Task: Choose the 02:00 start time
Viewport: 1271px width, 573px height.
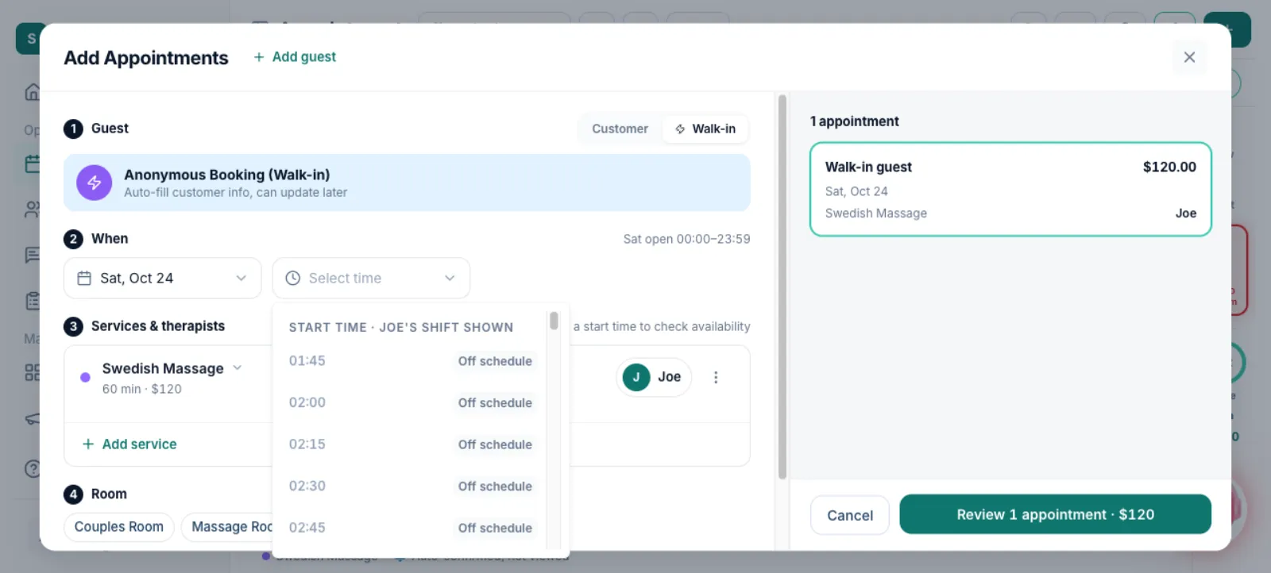Action: point(411,402)
